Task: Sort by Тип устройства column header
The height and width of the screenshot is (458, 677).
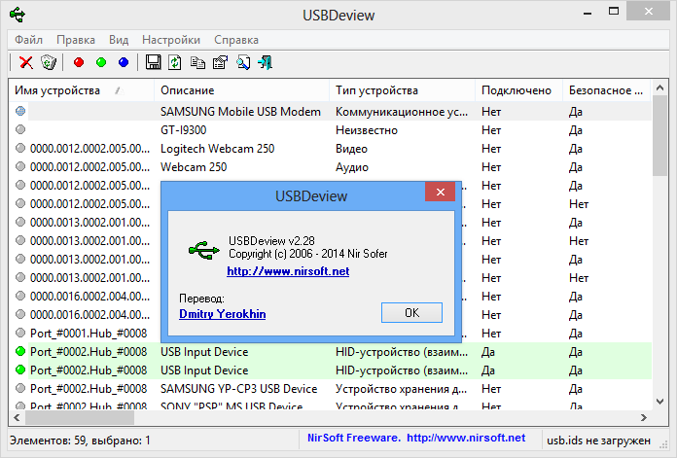Action: click(x=403, y=90)
